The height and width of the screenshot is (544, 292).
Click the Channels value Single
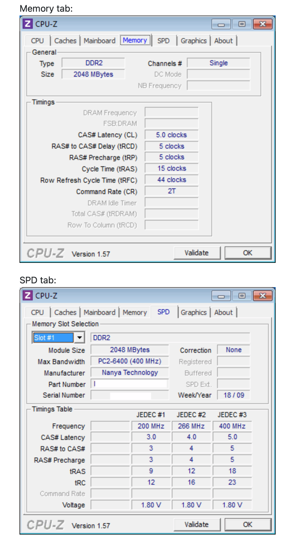tap(219, 63)
